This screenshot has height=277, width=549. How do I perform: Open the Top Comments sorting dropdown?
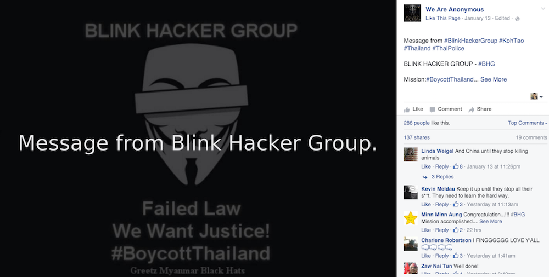(x=527, y=123)
